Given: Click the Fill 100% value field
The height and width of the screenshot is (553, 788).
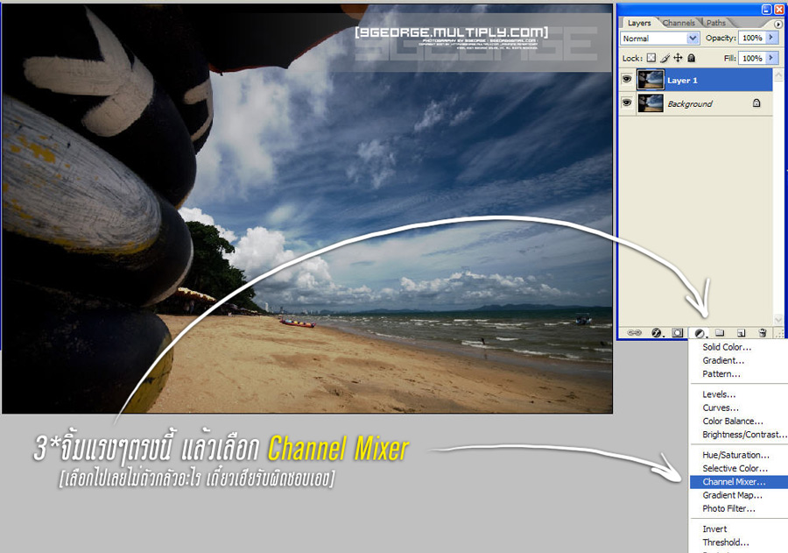Looking at the screenshot, I should click(x=752, y=59).
